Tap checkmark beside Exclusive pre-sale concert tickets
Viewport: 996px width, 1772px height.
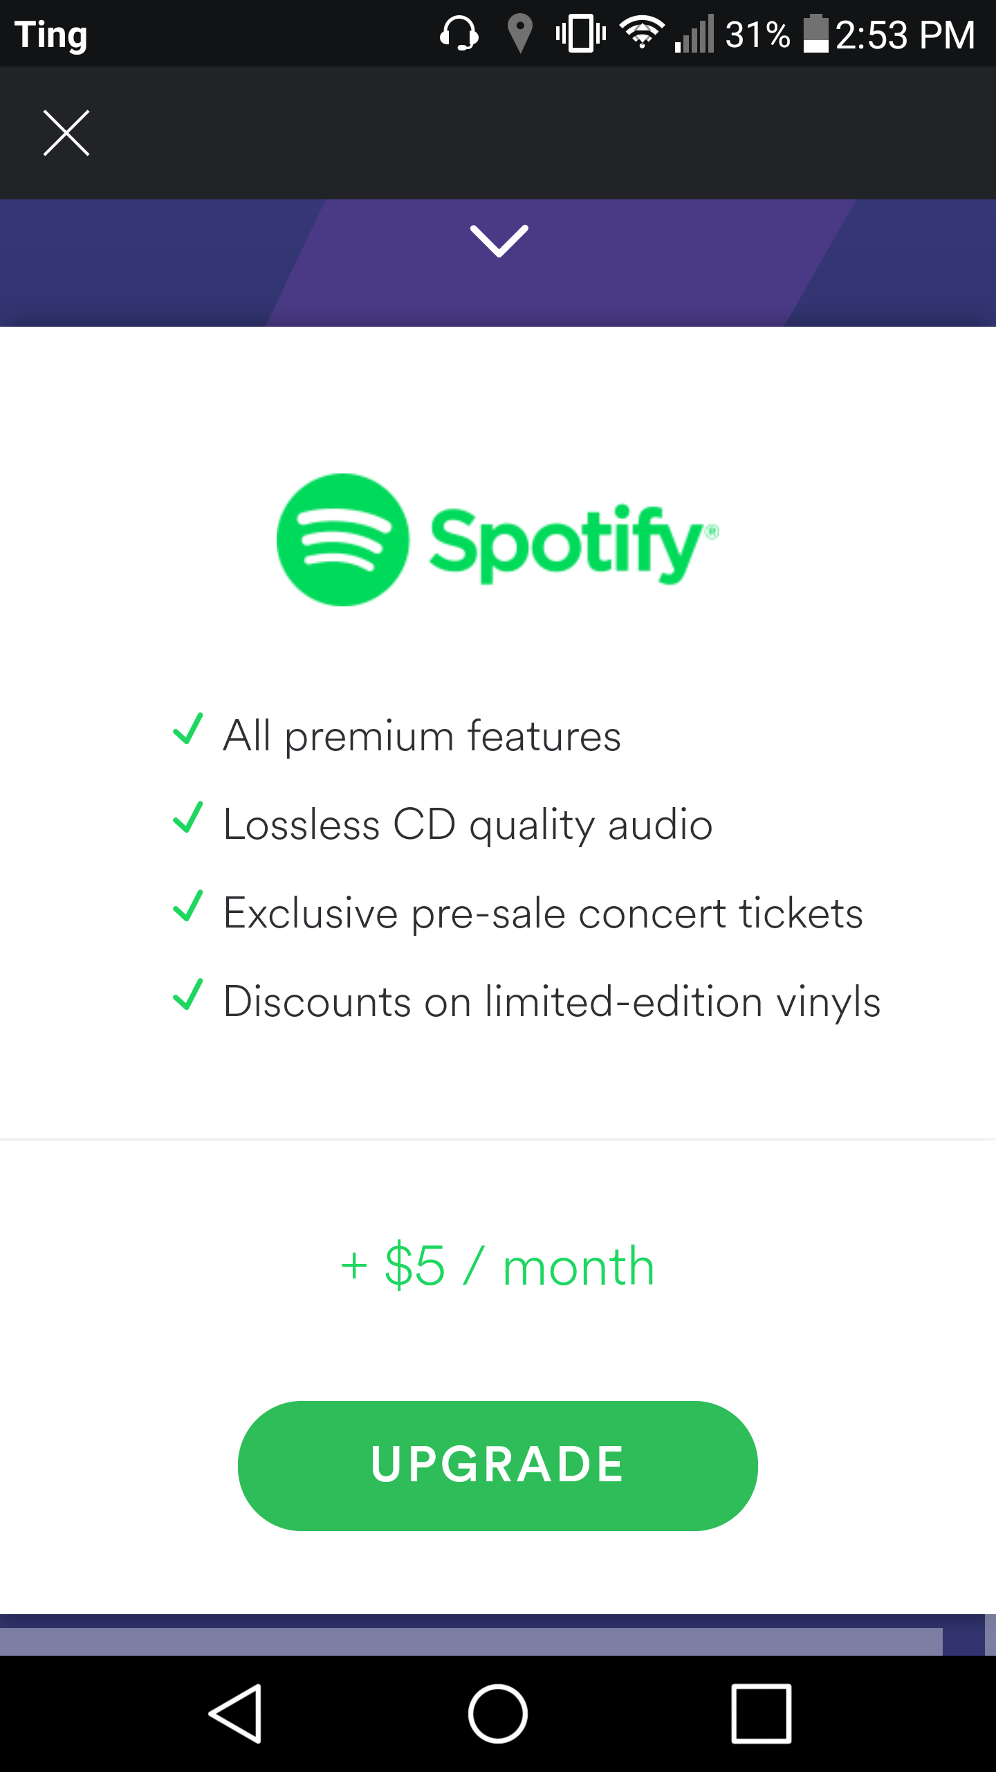187,907
